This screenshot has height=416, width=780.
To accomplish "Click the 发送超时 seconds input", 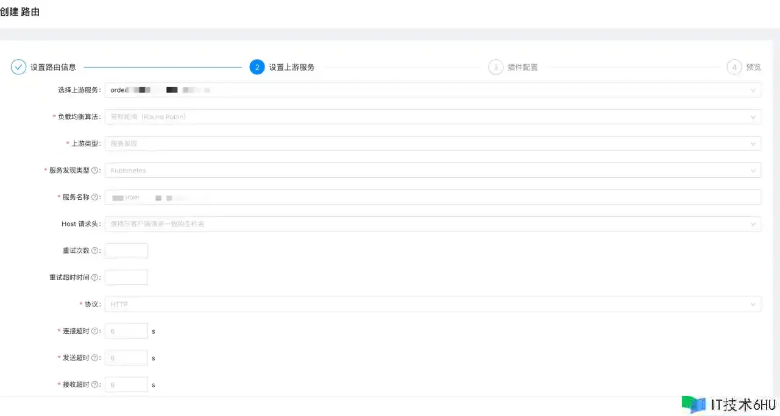I will point(126,358).
